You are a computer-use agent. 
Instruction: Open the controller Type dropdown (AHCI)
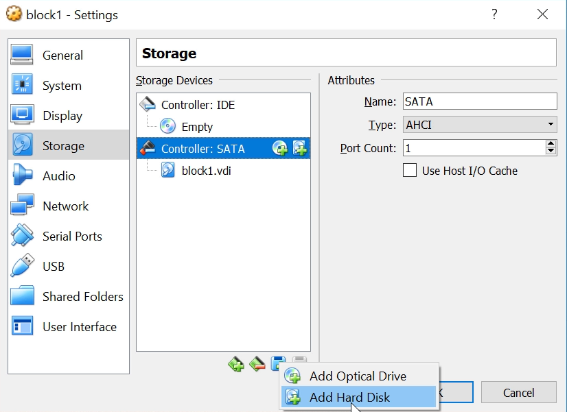[479, 125]
